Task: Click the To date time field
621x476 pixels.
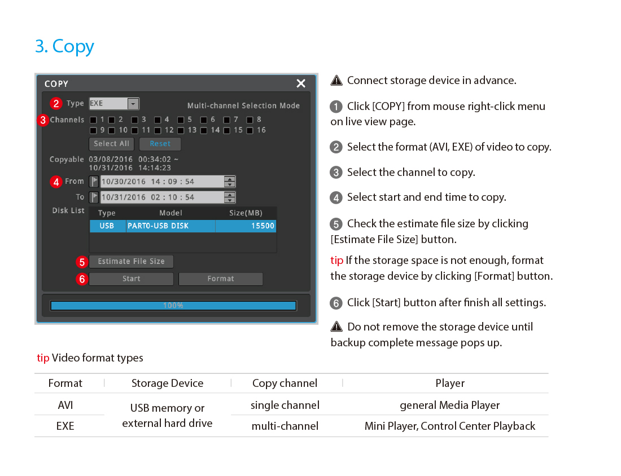Action: [163, 197]
